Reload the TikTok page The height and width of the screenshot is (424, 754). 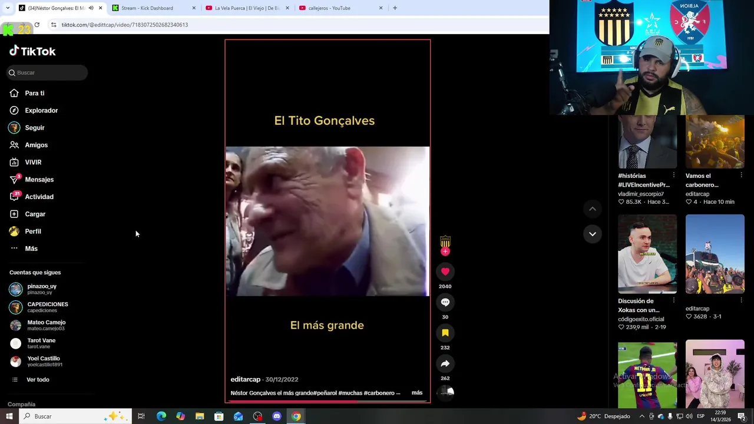click(37, 25)
